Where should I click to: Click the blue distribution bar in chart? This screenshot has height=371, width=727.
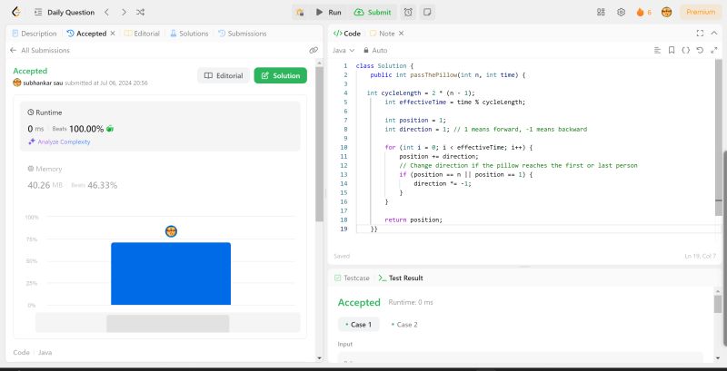171,273
